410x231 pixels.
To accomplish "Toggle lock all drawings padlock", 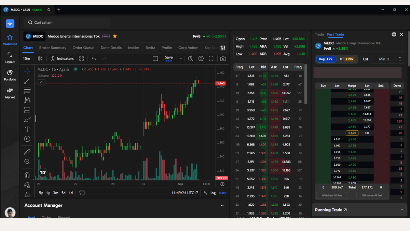I will (x=27, y=194).
